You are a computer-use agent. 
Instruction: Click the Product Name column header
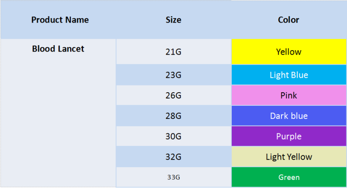click(x=60, y=20)
